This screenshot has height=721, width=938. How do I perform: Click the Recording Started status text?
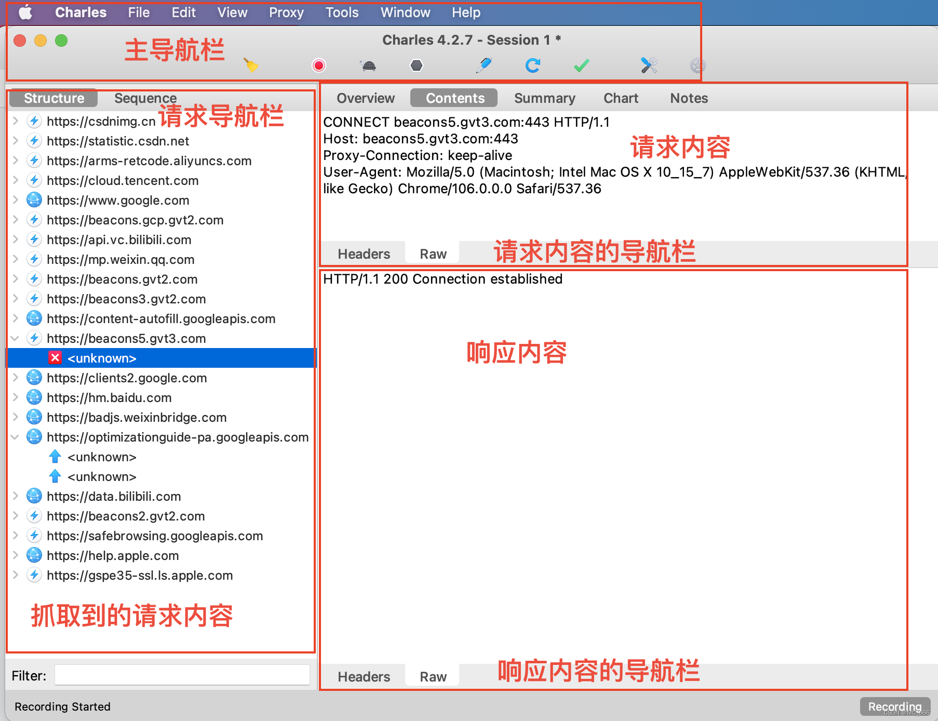[x=62, y=706]
